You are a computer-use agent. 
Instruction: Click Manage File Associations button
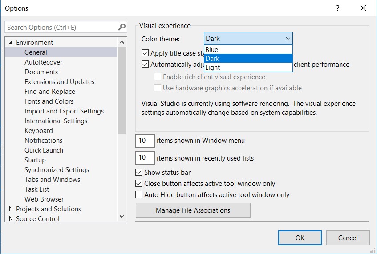pos(193,210)
